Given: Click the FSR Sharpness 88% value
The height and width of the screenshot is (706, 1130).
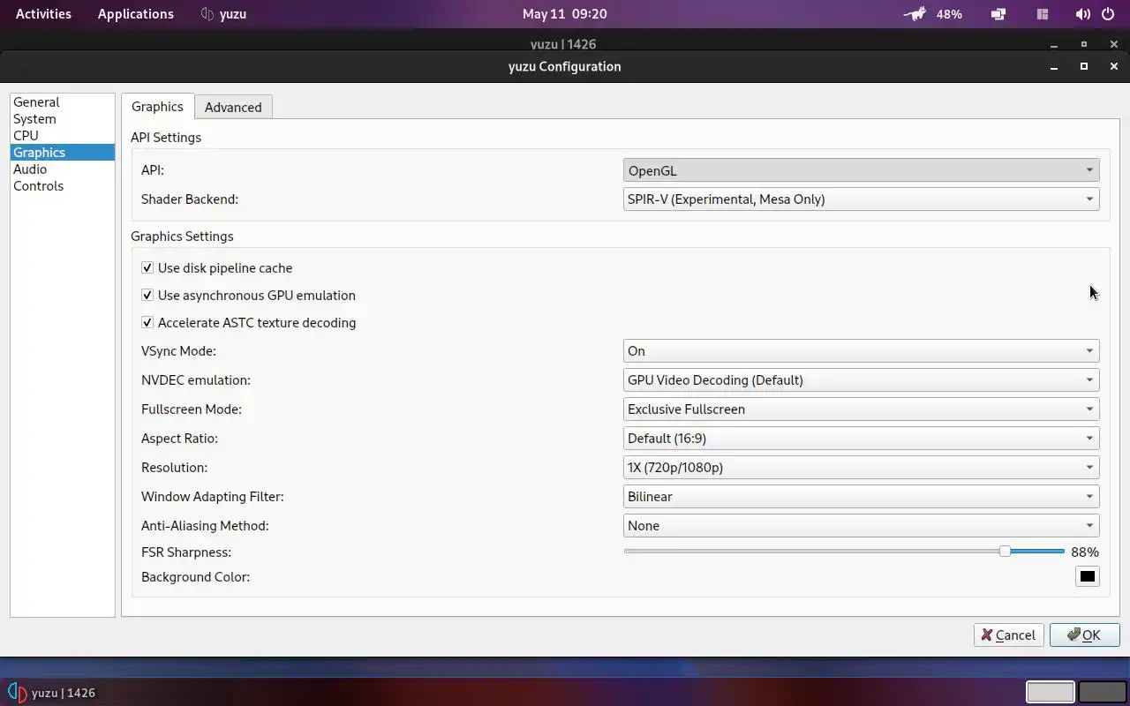Looking at the screenshot, I should (x=1085, y=552).
